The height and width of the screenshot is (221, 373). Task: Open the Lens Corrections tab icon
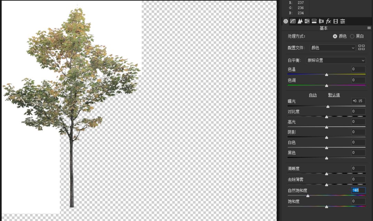(x=321, y=21)
